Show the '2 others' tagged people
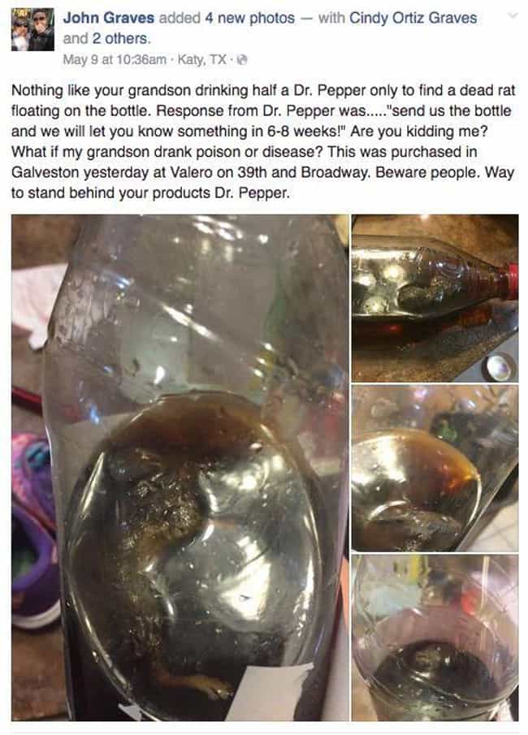Image resolution: width=528 pixels, height=735 pixels. (119, 39)
